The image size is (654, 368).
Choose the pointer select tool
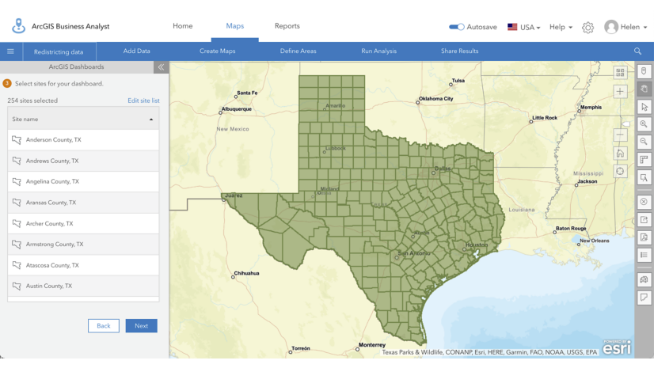[644, 107]
